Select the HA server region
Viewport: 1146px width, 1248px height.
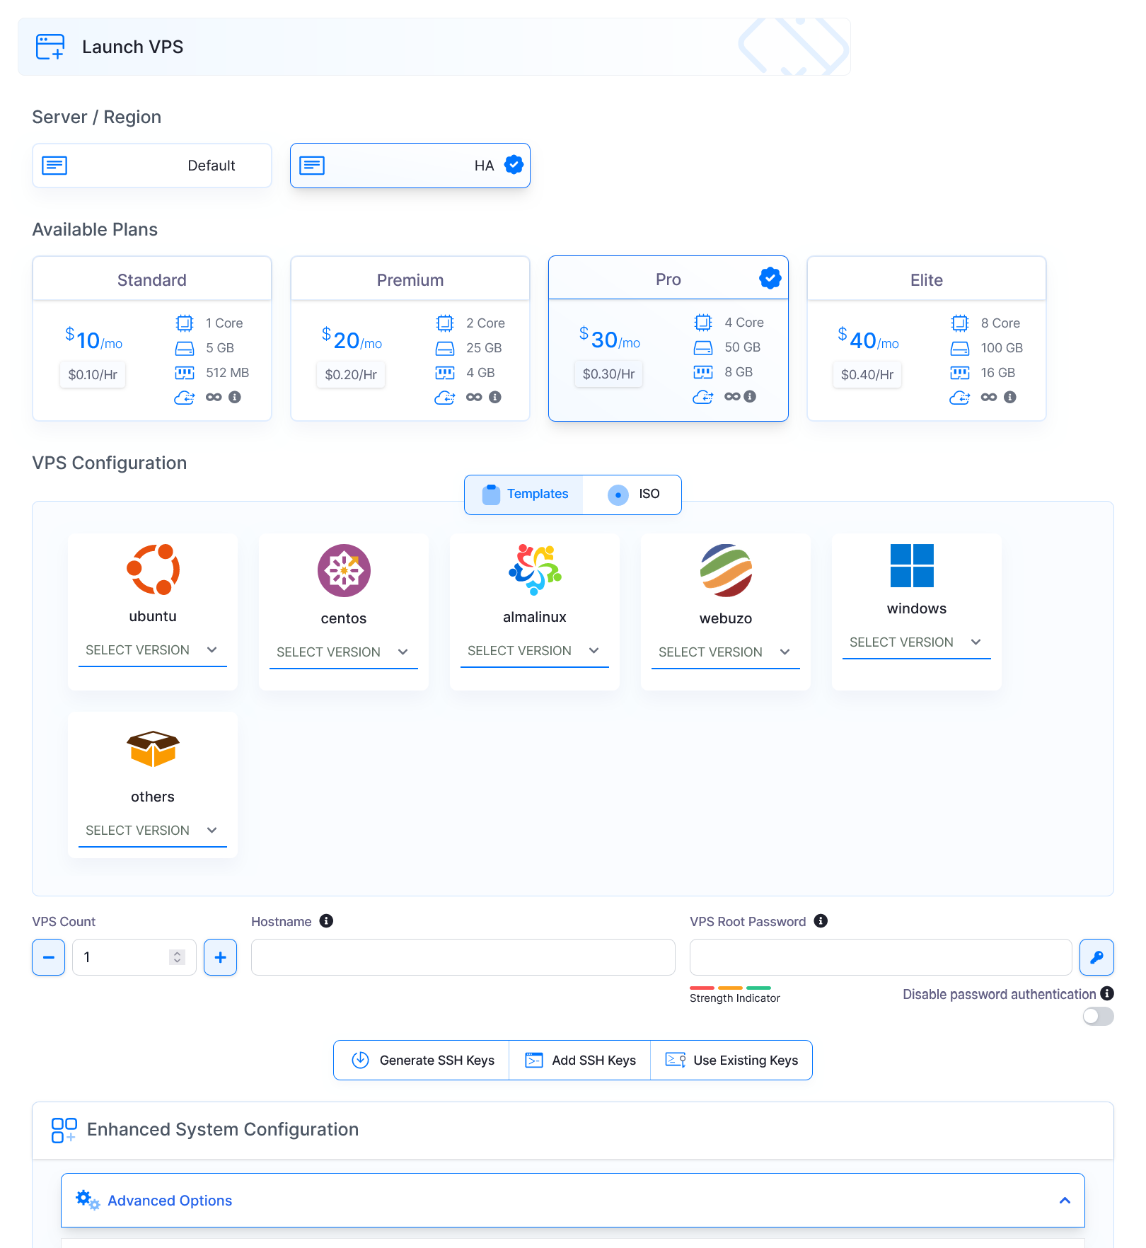pyautogui.click(x=410, y=166)
